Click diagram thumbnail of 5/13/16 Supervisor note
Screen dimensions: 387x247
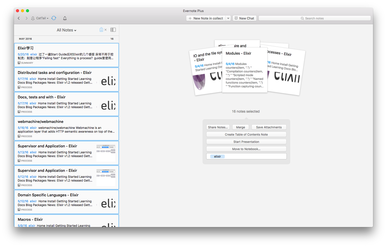click(x=106, y=153)
